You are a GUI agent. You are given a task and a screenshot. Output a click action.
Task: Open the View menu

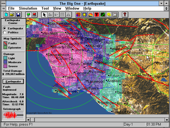(57, 9)
